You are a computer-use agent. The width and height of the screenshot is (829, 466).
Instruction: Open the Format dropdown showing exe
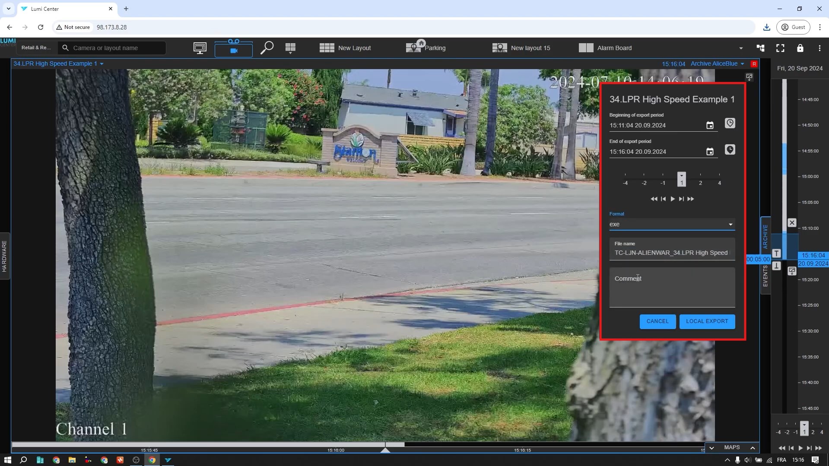[671, 224]
